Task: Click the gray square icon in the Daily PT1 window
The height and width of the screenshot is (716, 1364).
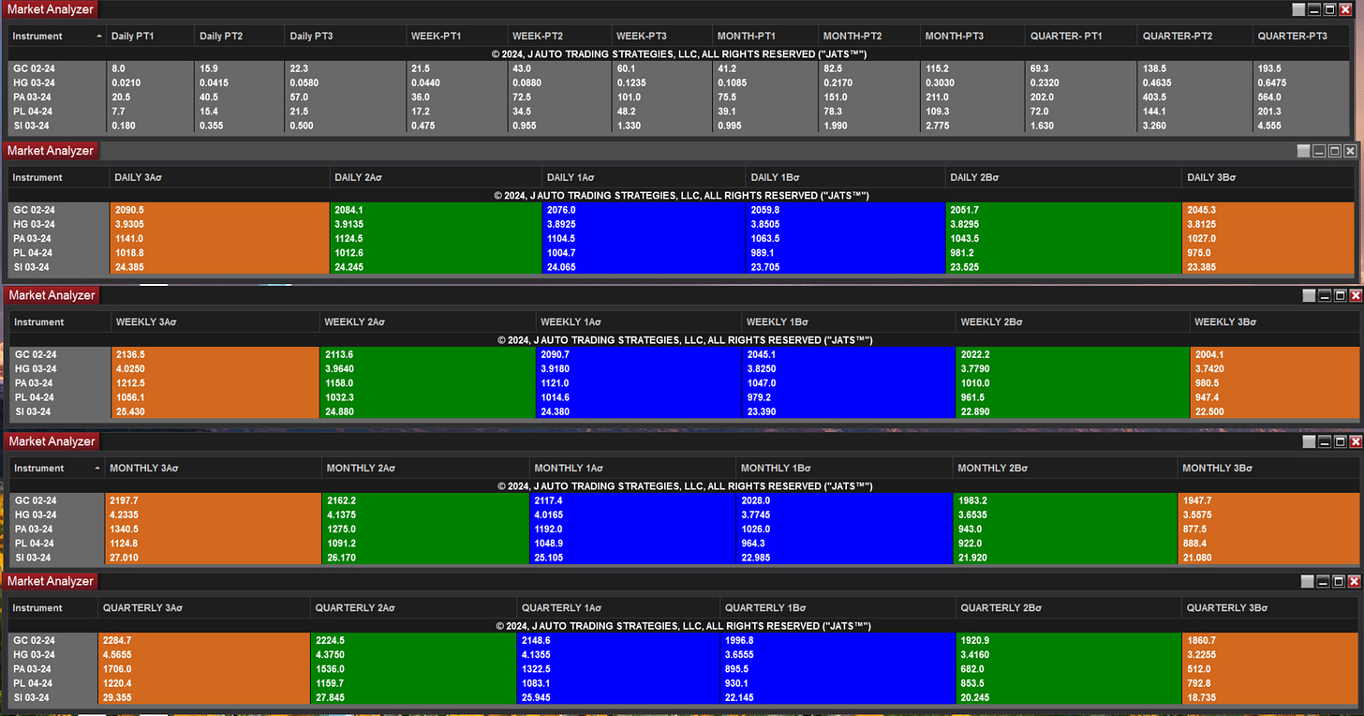Action: coord(1297,9)
